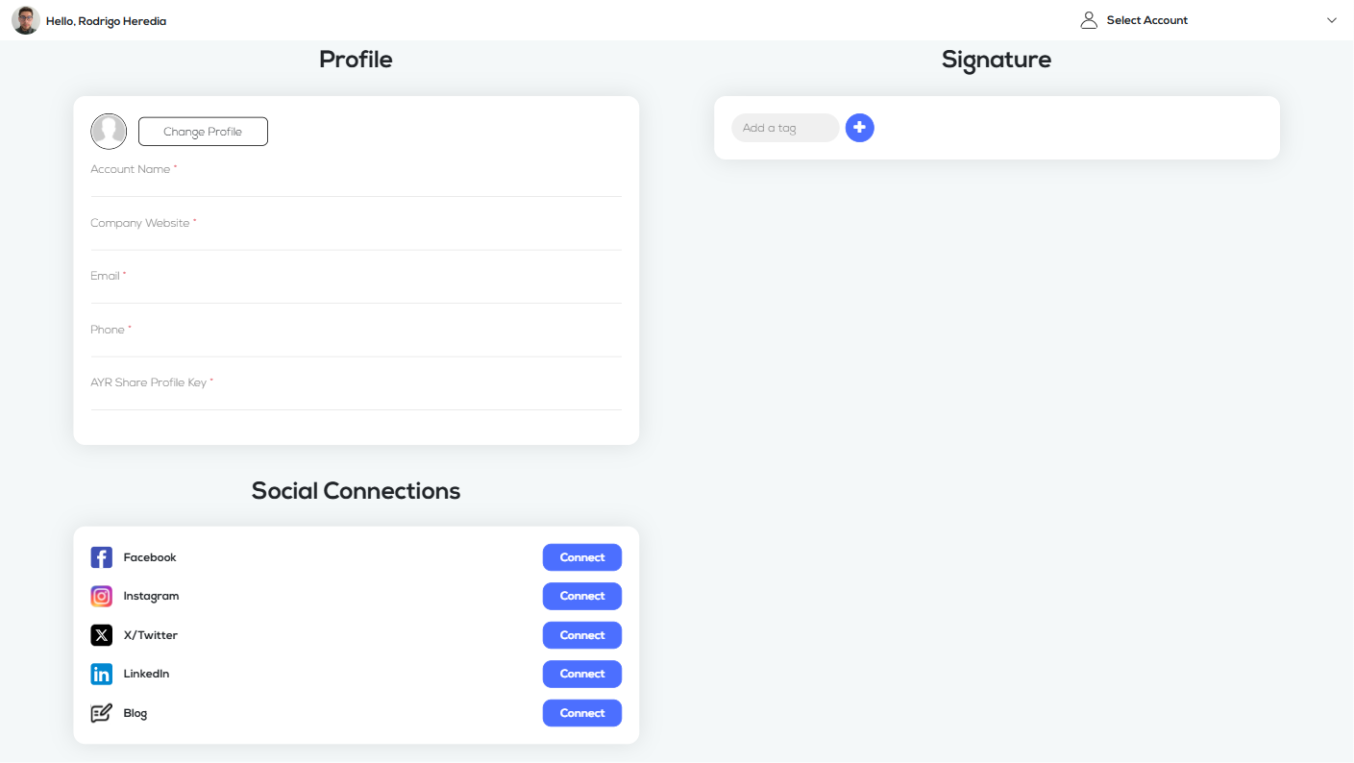Click the Connect button for Blog
This screenshot has width=1354, height=763.
click(x=581, y=712)
